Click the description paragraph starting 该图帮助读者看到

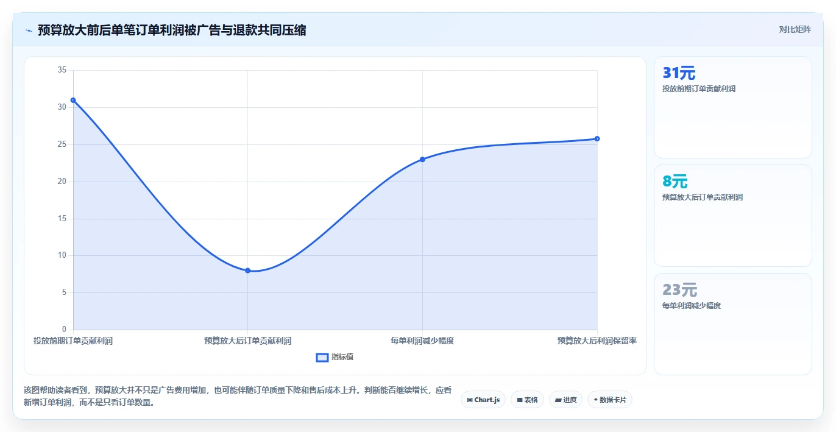point(238,396)
